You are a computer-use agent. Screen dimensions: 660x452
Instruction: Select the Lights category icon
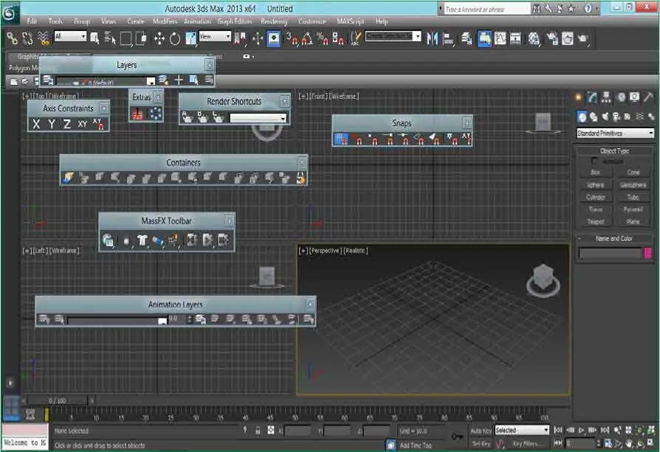point(605,117)
